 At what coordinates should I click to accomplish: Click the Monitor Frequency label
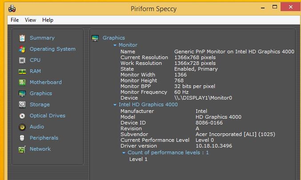144,92
